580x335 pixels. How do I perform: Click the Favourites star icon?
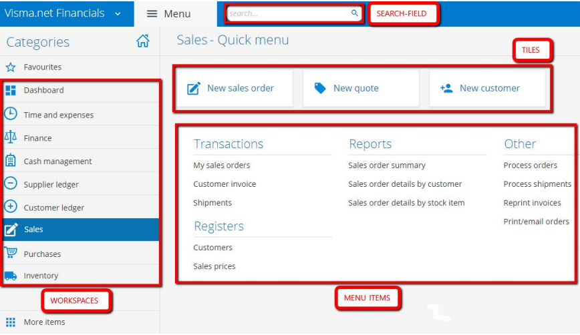tap(10, 67)
